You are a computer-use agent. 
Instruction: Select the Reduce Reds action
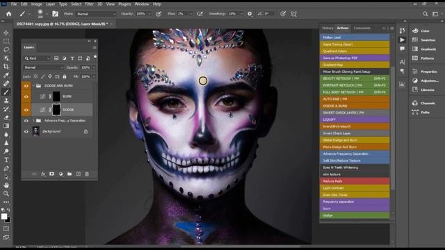pyautogui.click(x=355, y=181)
